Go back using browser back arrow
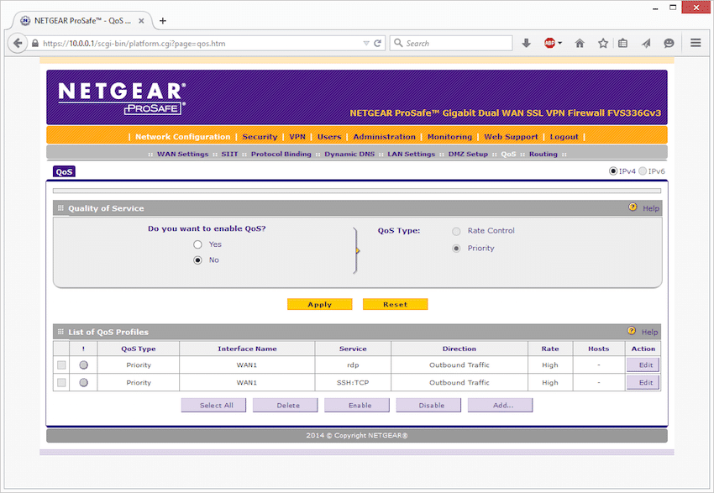This screenshot has height=493, width=714. point(18,43)
